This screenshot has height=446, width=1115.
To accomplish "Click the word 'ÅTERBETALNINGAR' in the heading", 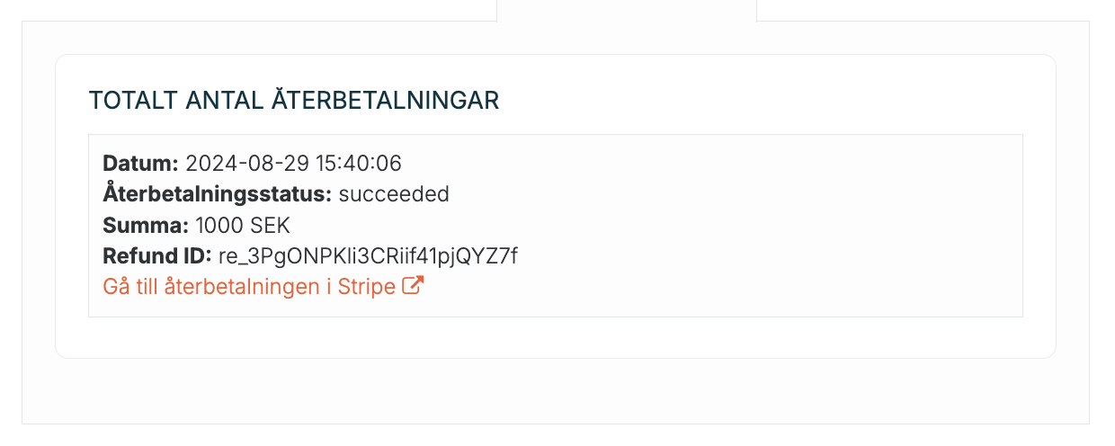I will [385, 100].
